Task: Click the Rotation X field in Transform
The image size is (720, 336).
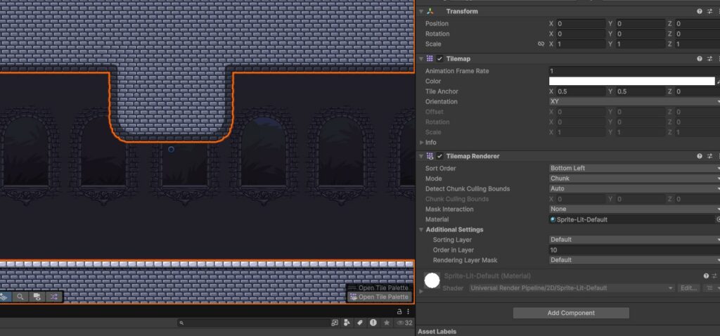Action: (x=581, y=34)
